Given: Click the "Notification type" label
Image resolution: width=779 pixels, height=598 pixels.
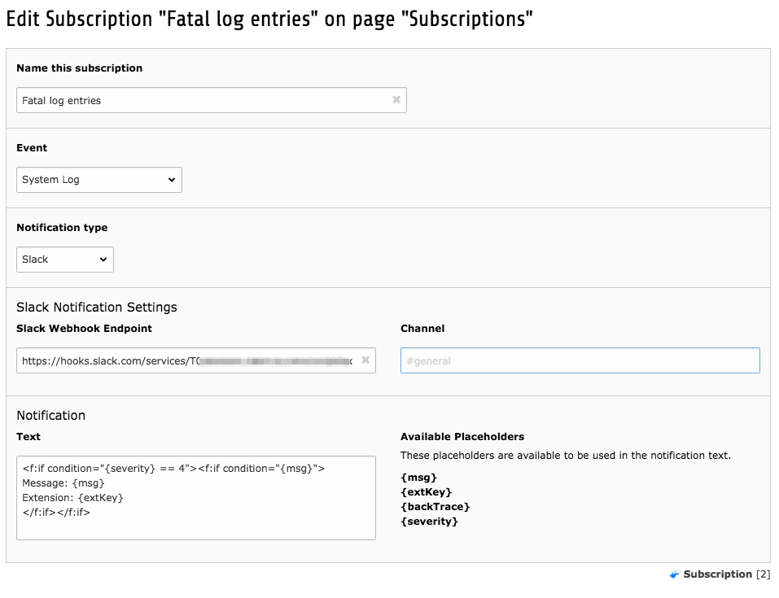Looking at the screenshot, I should click(62, 228).
